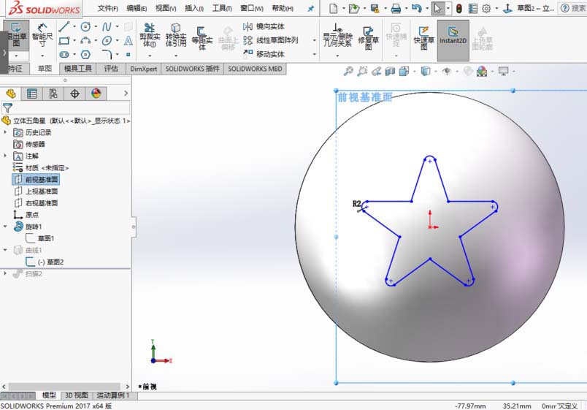Open the PropertyManager tab icon

[32, 94]
